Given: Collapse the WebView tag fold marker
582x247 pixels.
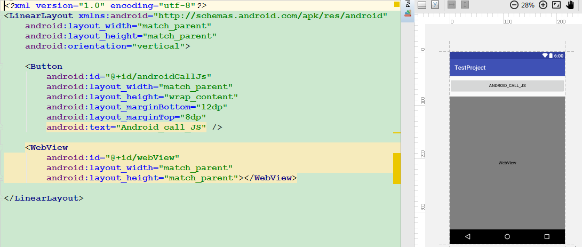Looking at the screenshot, I should 2,148.
